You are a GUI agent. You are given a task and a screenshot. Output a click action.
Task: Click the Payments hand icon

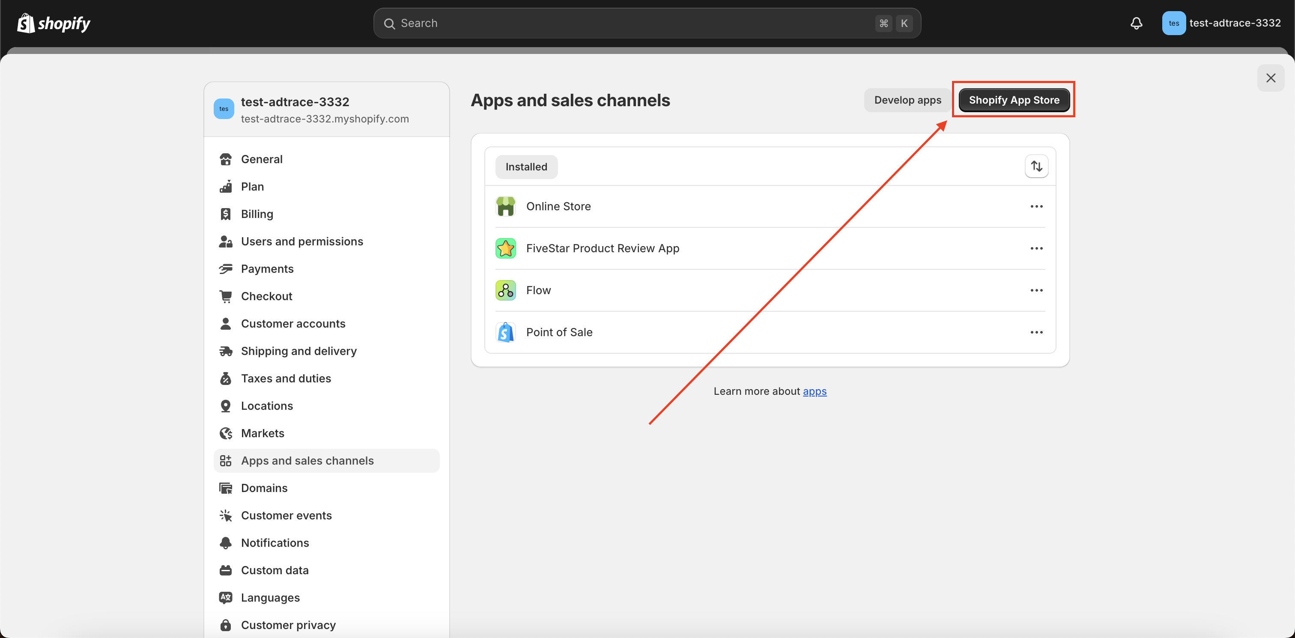point(226,269)
